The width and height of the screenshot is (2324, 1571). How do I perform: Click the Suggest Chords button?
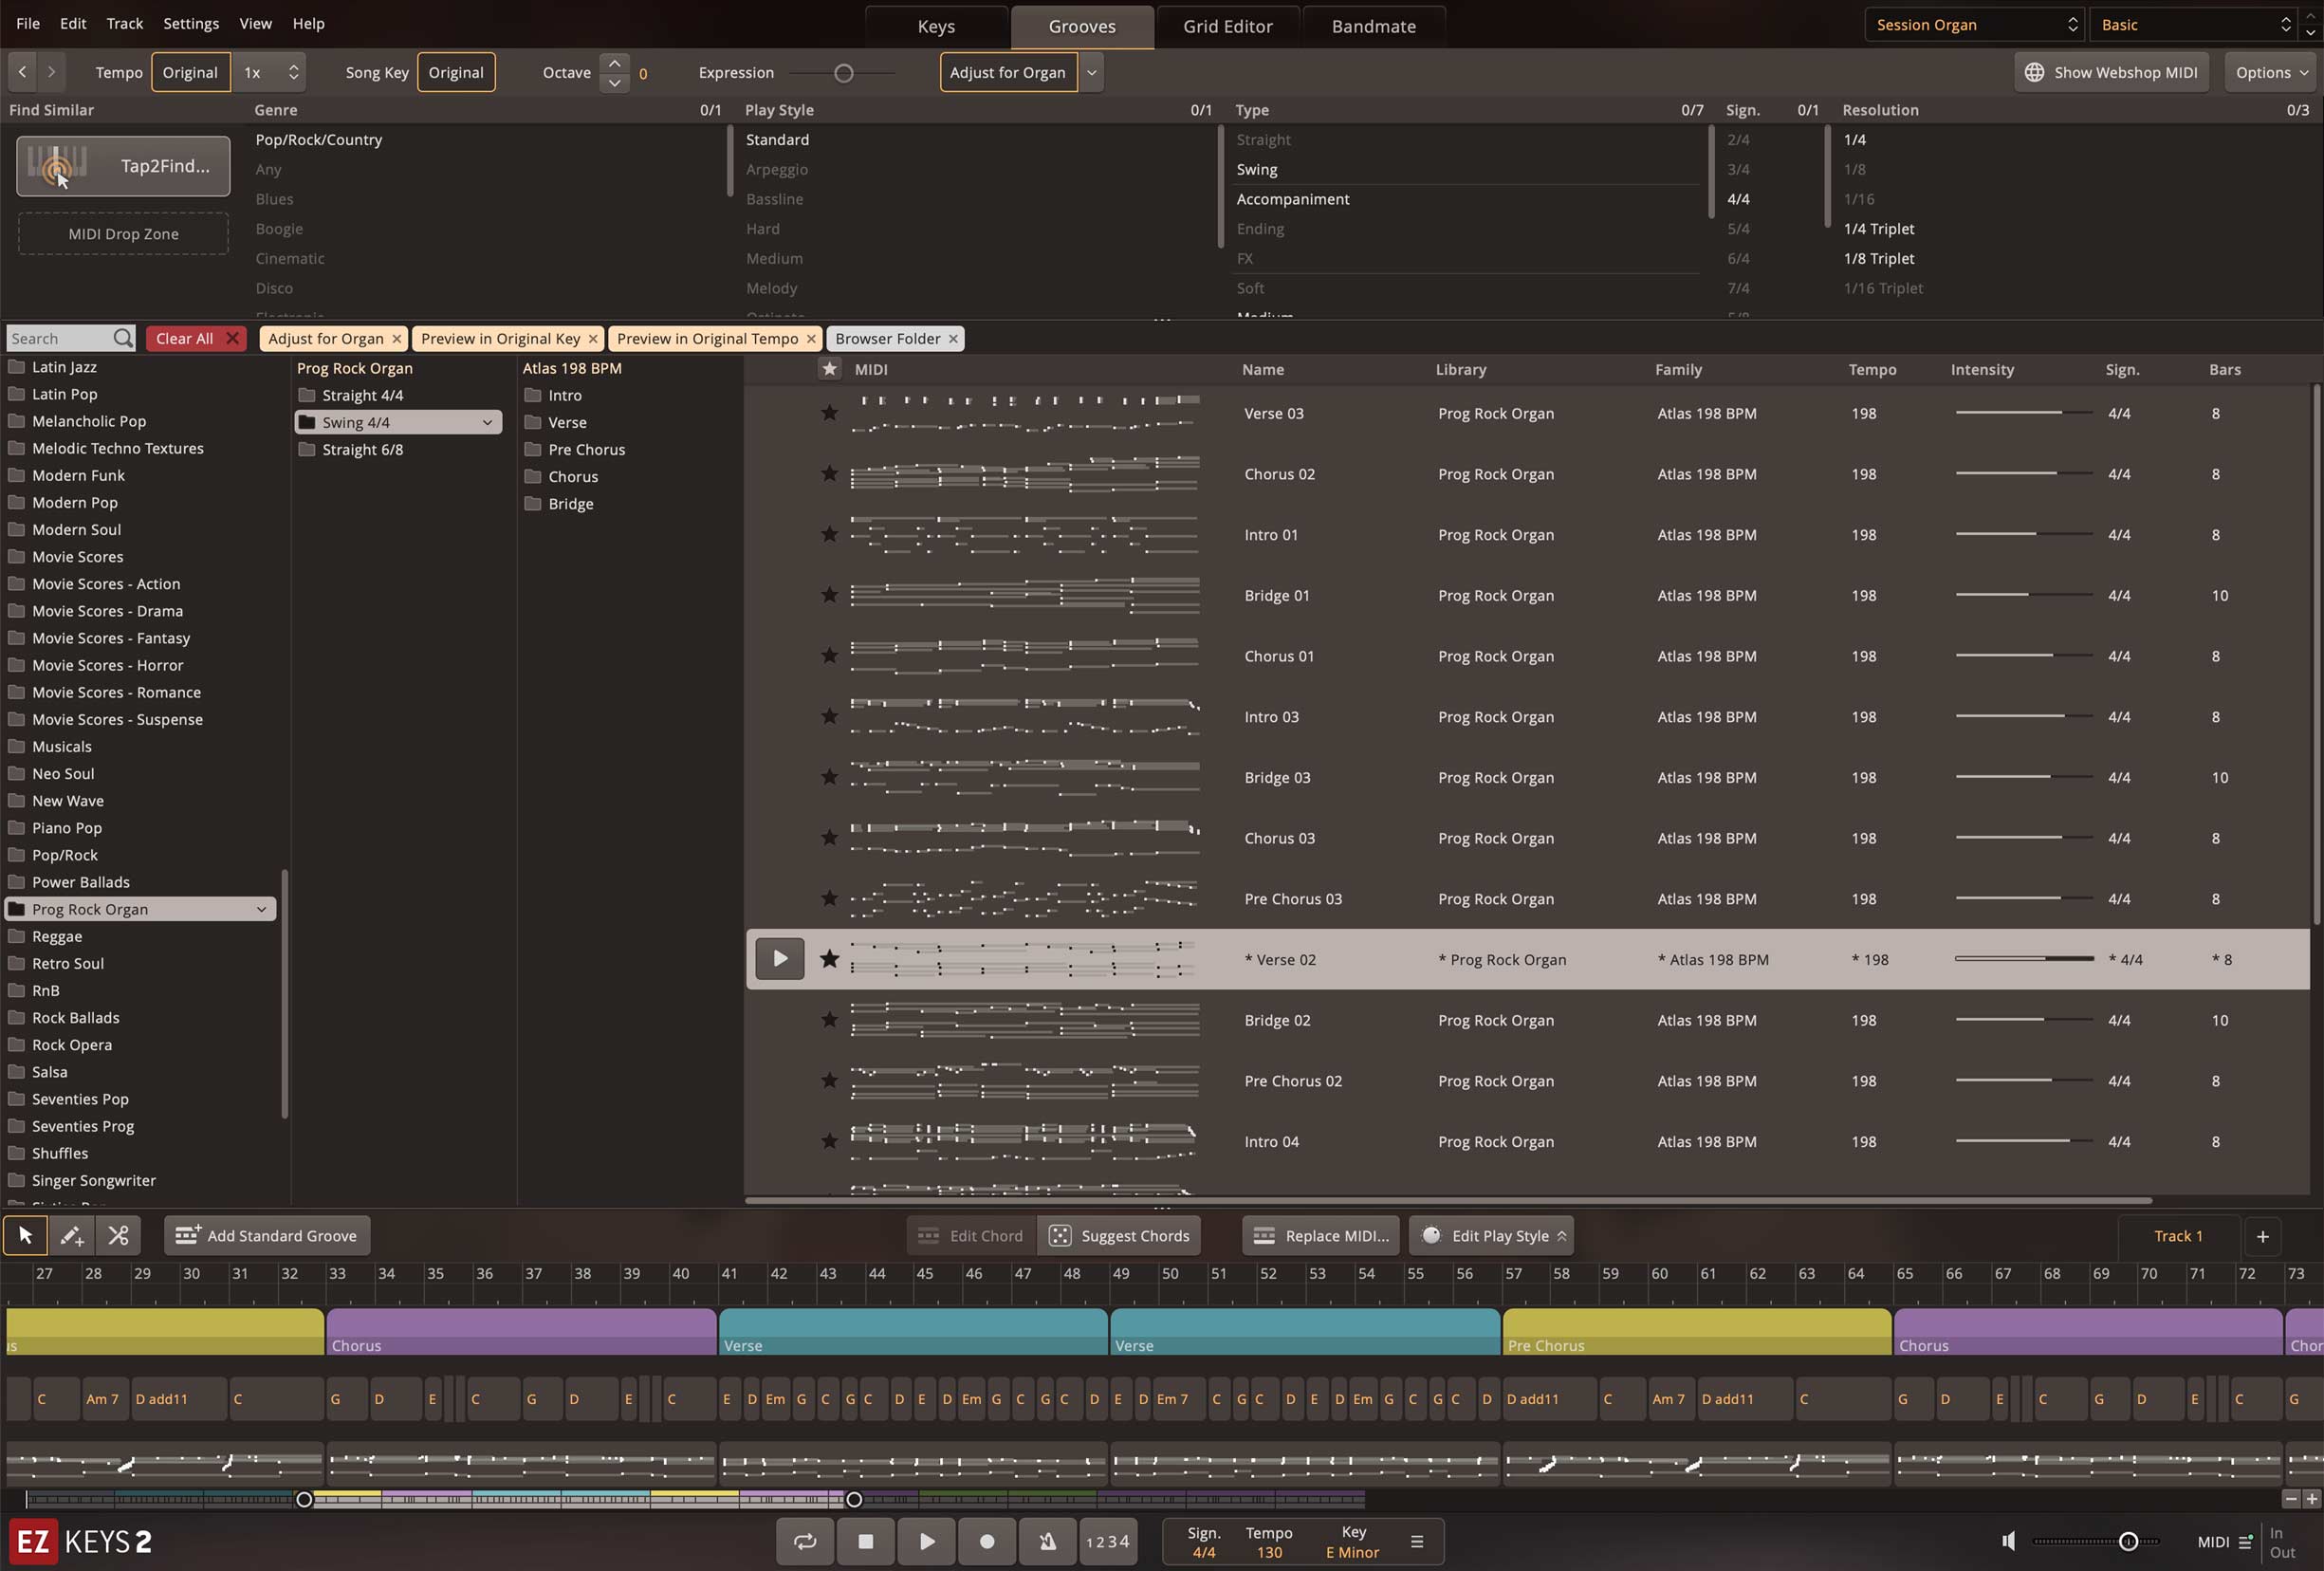1119,1236
